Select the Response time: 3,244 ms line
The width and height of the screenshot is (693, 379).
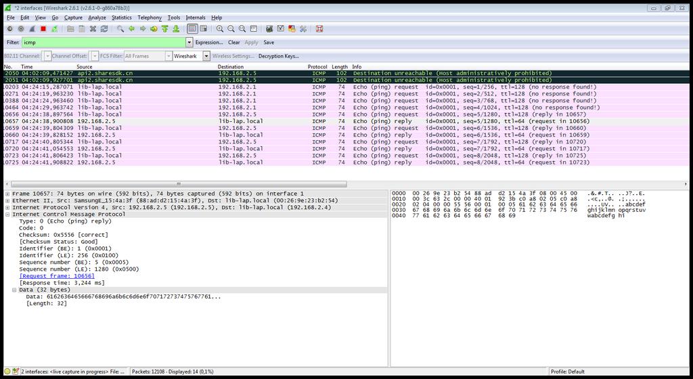coord(62,283)
